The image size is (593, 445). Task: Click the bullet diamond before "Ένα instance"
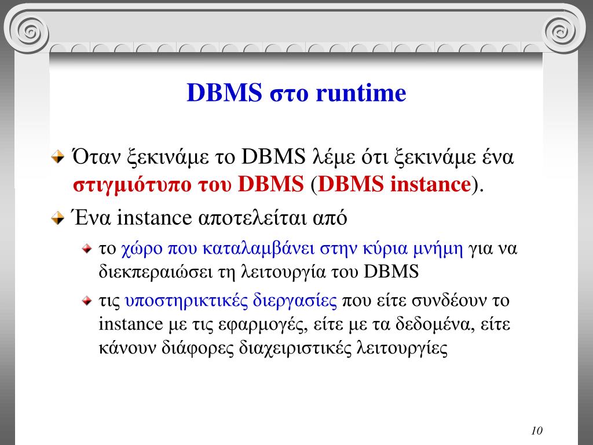click(58, 218)
